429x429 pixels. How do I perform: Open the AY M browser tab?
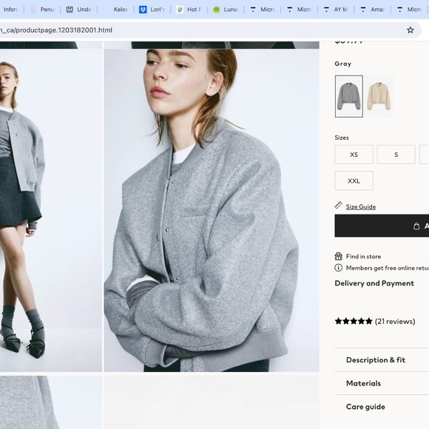click(336, 10)
